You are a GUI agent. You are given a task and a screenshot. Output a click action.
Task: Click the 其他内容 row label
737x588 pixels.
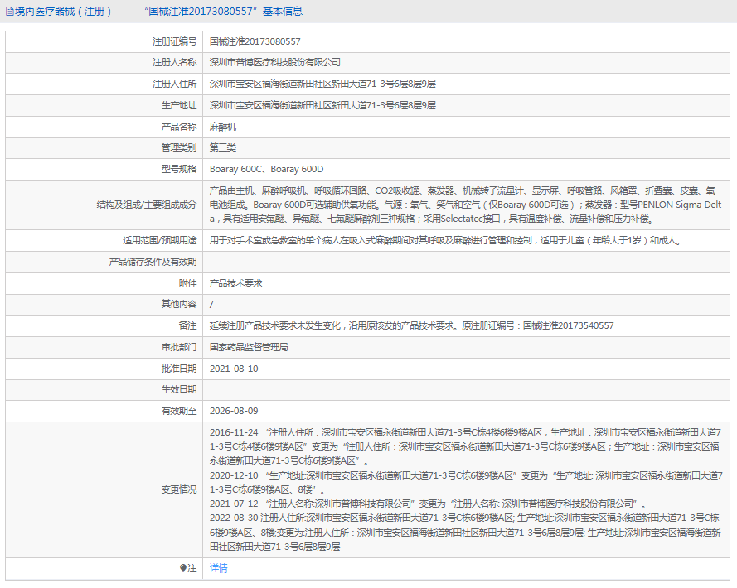pyautogui.click(x=179, y=304)
